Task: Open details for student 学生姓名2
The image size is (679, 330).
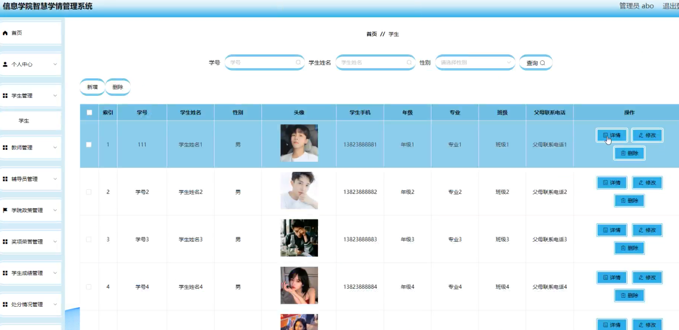Action: pos(612,183)
